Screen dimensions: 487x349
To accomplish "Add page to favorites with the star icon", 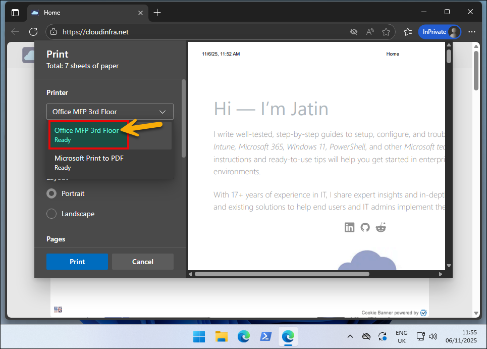I will coord(387,31).
